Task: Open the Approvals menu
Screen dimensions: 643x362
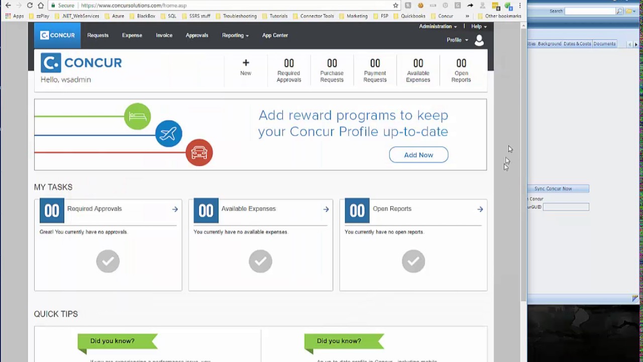Action: point(197,35)
